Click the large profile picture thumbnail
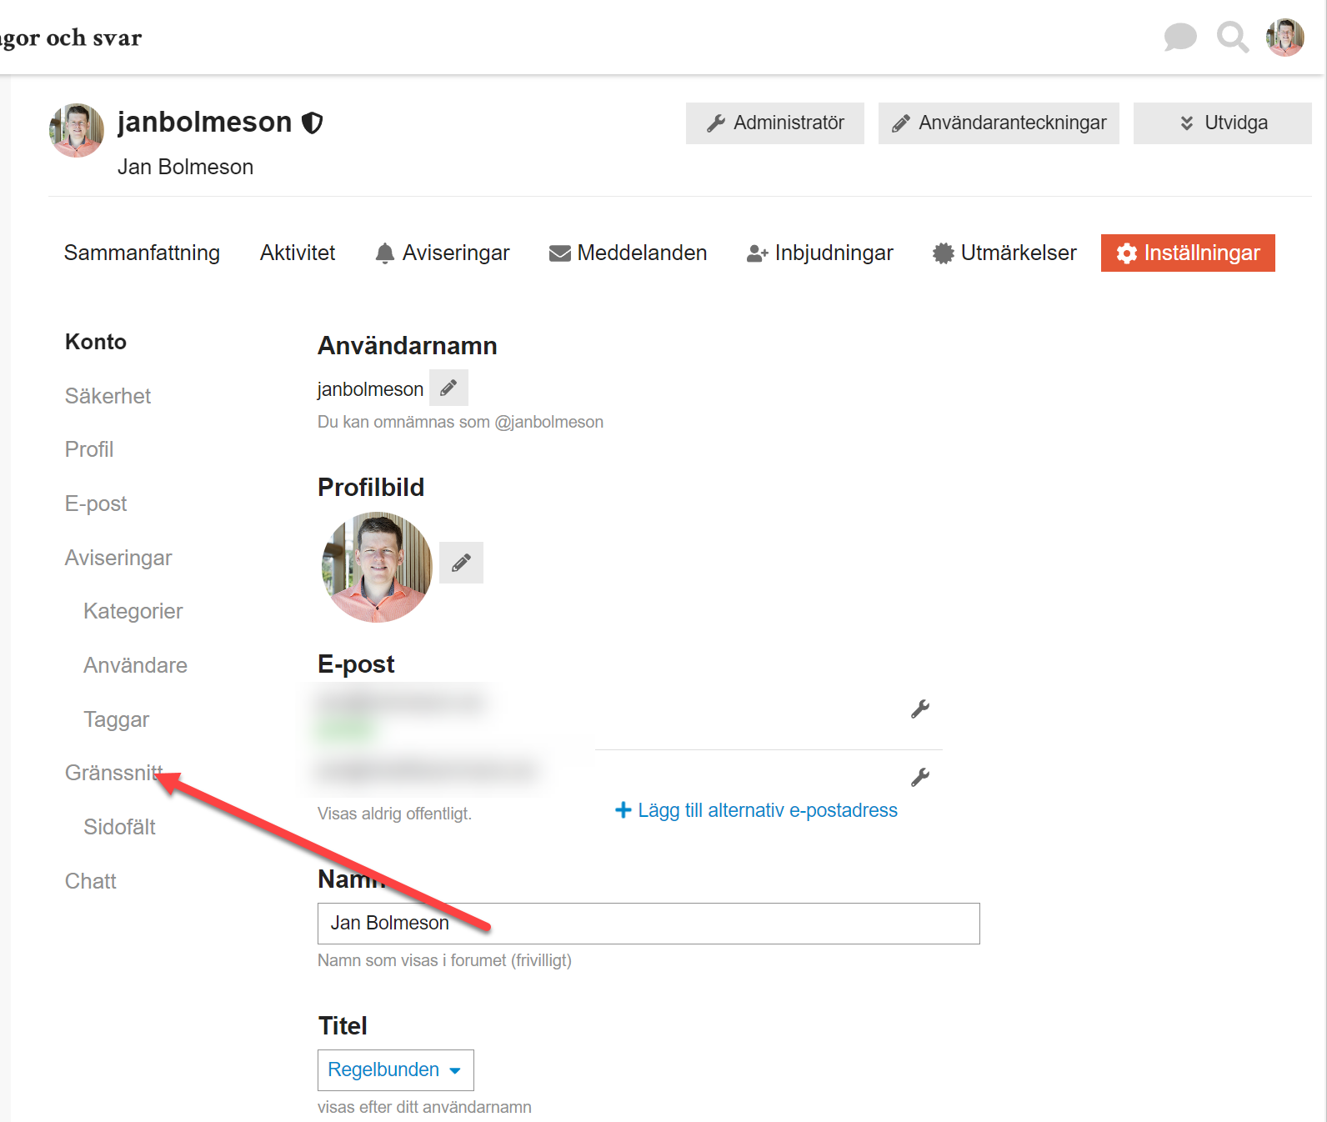 [x=377, y=567]
